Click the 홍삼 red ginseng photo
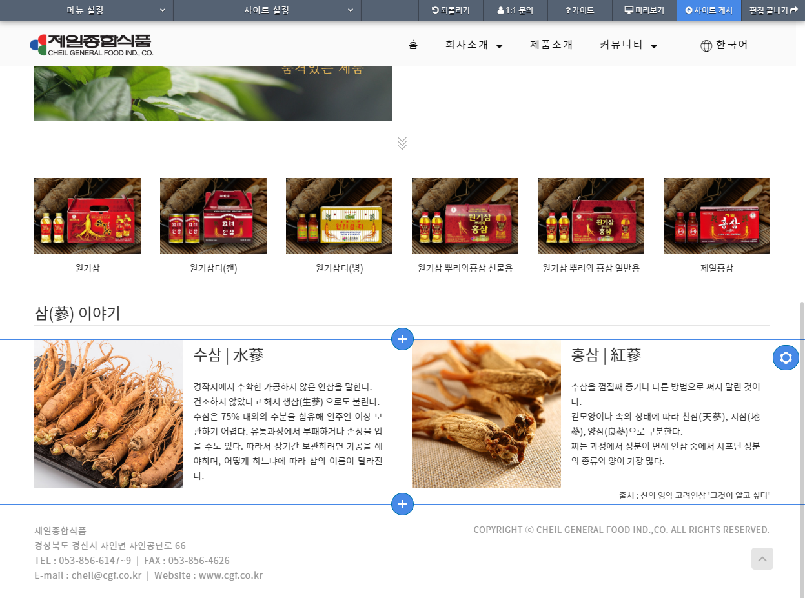 click(486, 414)
